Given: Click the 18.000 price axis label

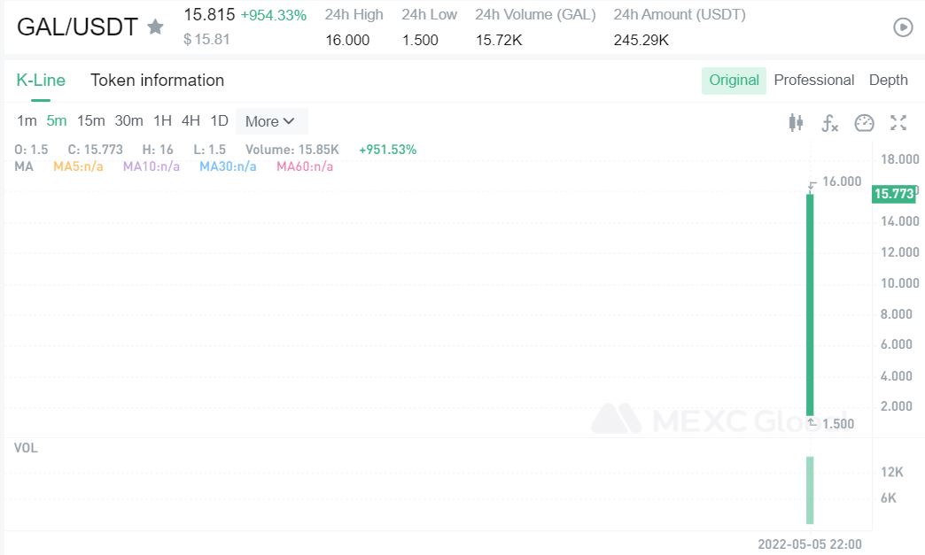Looking at the screenshot, I should [x=899, y=159].
